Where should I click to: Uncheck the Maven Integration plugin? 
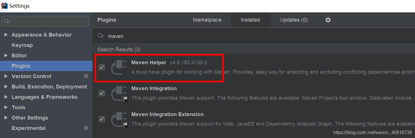pyautogui.click(x=102, y=93)
